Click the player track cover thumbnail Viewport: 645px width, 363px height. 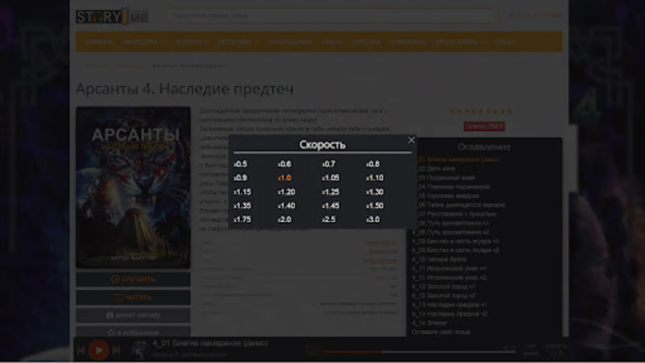tap(139, 349)
